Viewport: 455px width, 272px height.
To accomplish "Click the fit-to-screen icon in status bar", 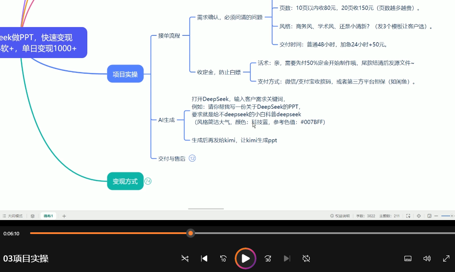I will click(408, 216).
